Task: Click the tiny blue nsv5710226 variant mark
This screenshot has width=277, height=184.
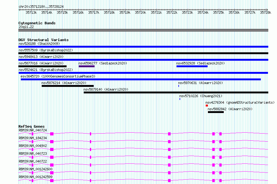Action: click(x=180, y=99)
